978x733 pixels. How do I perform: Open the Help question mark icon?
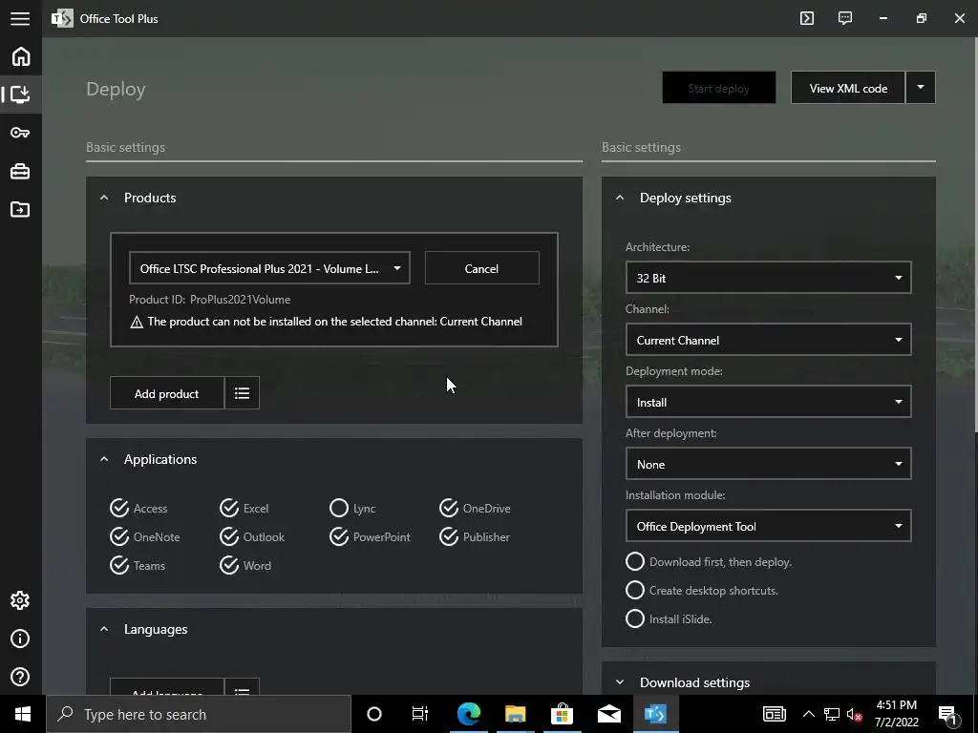21,677
